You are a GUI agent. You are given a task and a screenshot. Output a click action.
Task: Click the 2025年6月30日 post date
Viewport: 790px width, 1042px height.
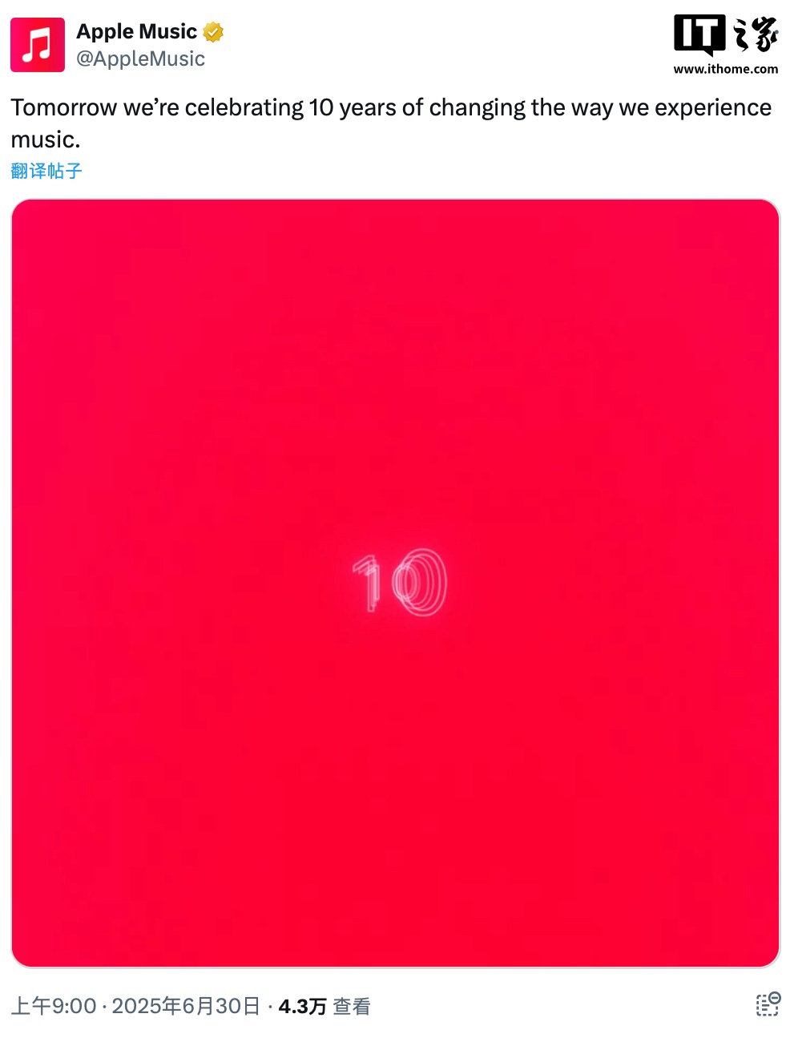tap(186, 1006)
